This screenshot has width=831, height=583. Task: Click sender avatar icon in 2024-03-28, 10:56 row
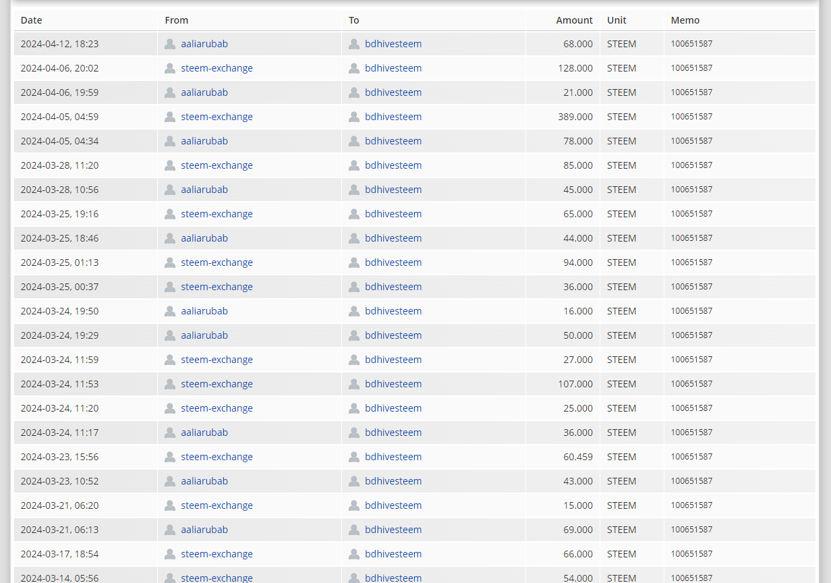coord(170,190)
